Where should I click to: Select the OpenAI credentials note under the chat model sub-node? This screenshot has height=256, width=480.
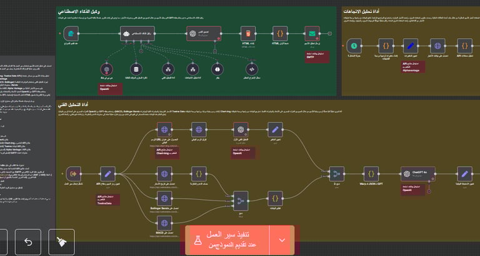coord(110,89)
